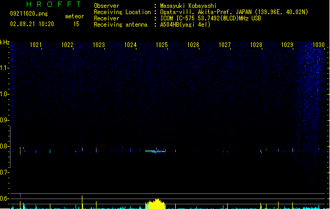330x209 pixels.
Task: Click the receiver ICOM IC-575 53.7492 MHz text
Action: [210, 18]
